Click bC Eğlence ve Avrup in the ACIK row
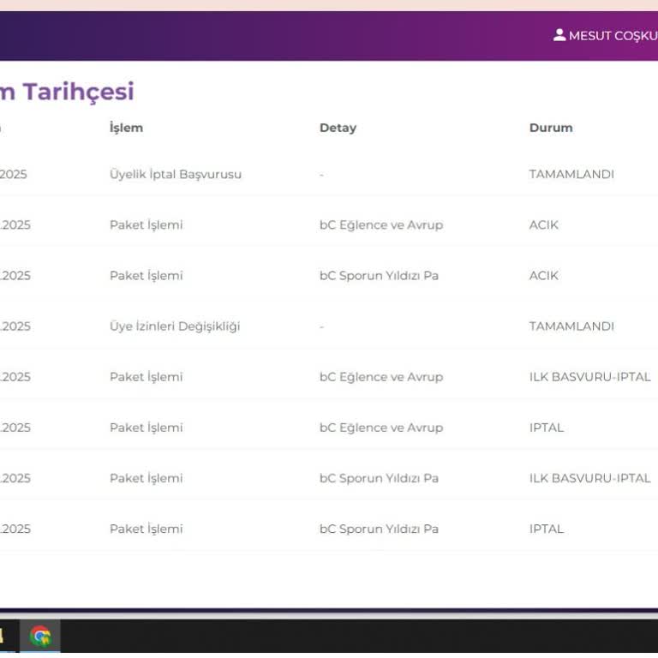The image size is (658, 658). tap(381, 224)
